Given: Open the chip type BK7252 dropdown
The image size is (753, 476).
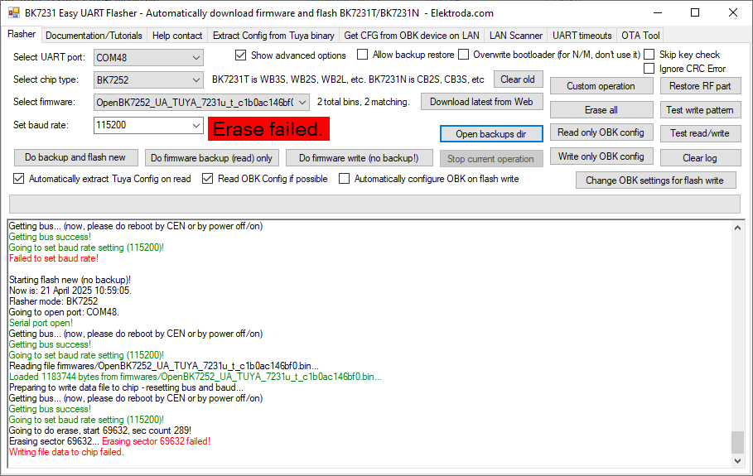Looking at the screenshot, I should (x=196, y=80).
